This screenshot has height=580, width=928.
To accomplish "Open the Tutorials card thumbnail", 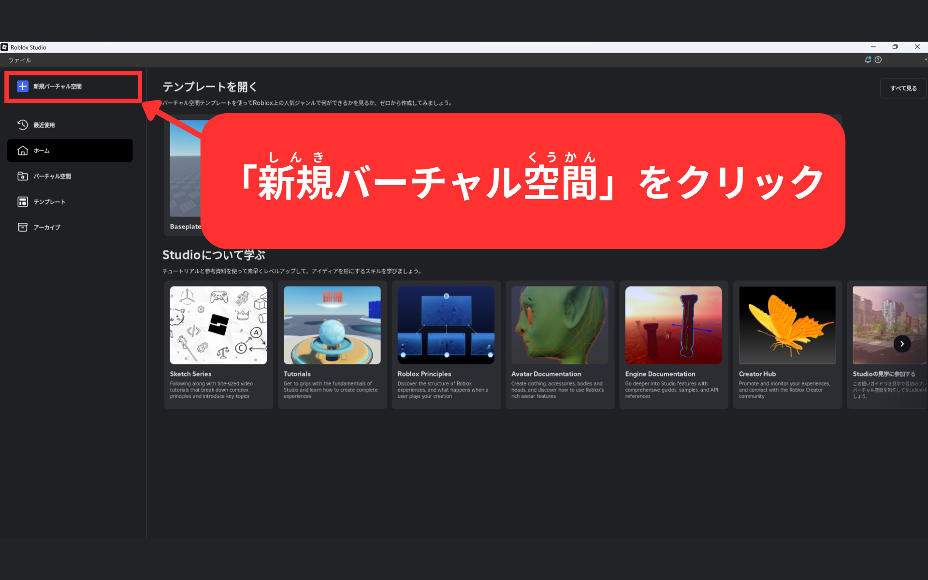I will click(x=332, y=325).
